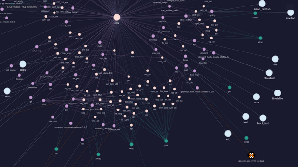Image resolution: width=298 pixels, height=167 pixels.
Task: Click the large light-blue wait node
Action: (245, 116)
